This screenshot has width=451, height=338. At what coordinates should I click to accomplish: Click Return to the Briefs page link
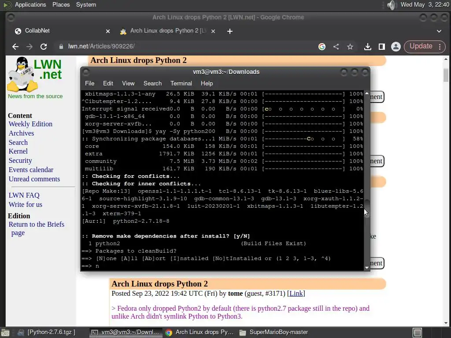(36, 228)
